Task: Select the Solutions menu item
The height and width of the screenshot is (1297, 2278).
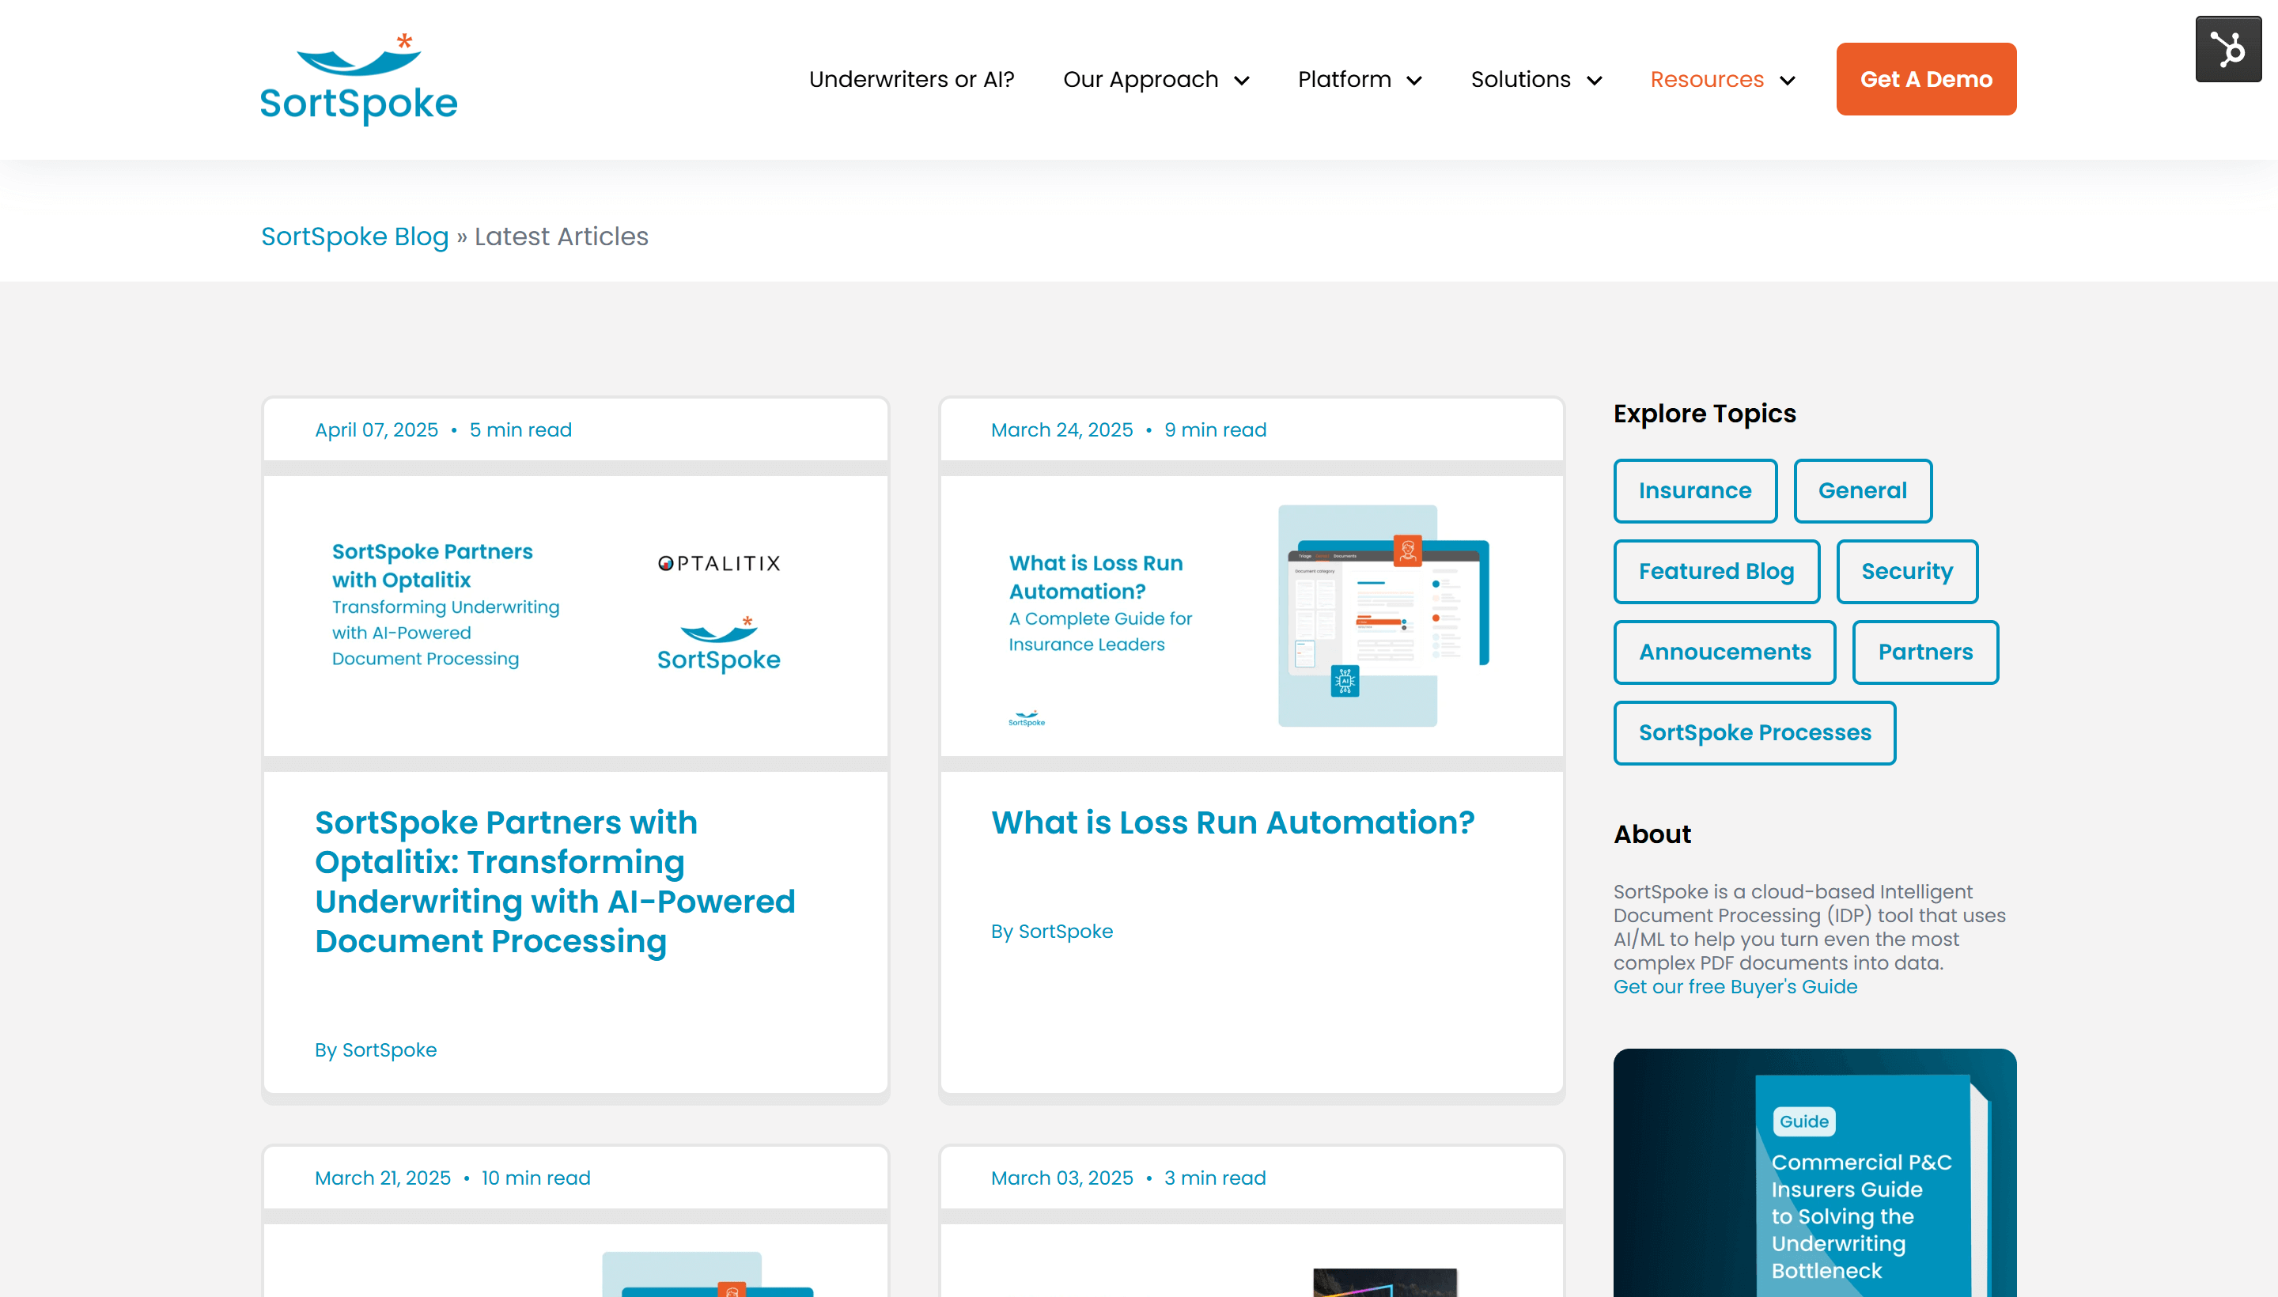Action: click(x=1521, y=79)
